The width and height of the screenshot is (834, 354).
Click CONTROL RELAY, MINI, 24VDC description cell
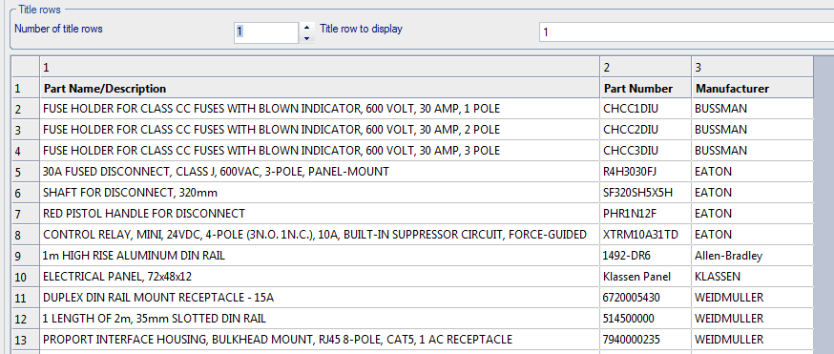319,235
